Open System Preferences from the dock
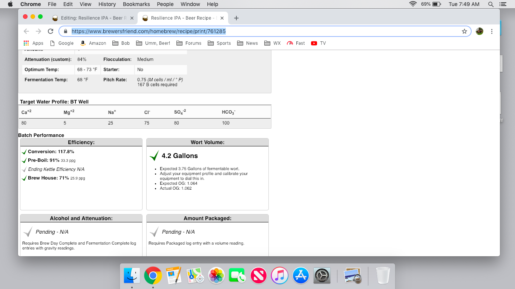This screenshot has height=289, width=515. pos(322,276)
